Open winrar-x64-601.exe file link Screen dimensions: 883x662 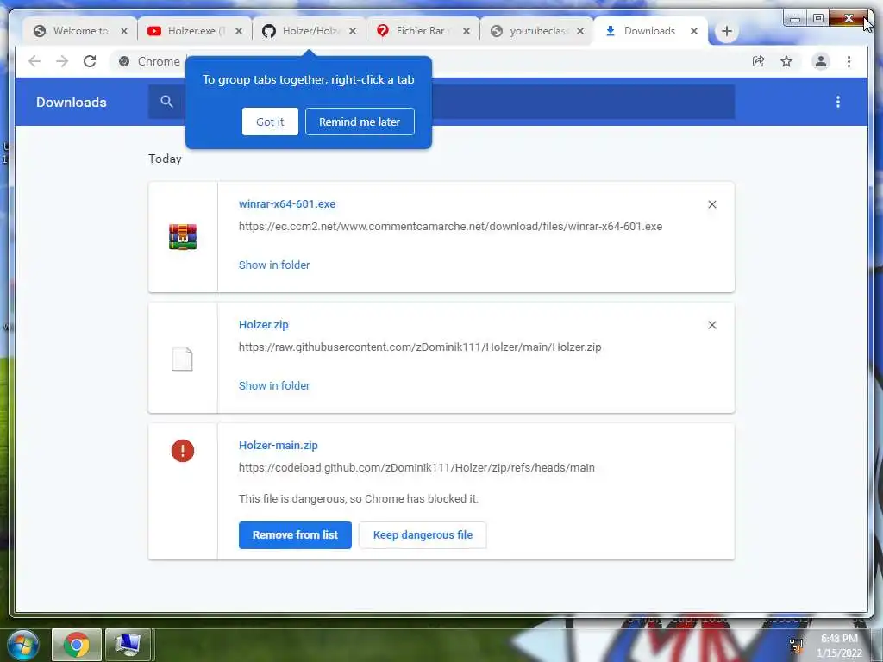[x=287, y=203]
